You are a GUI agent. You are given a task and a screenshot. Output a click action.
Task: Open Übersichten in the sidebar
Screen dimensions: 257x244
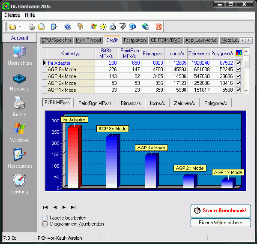[20, 55]
